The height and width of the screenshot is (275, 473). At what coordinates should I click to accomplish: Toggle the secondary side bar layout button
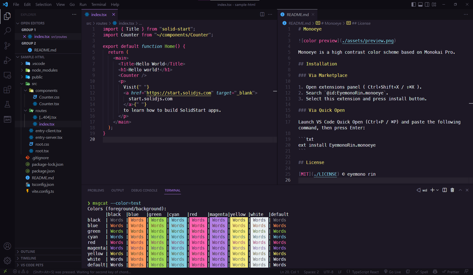point(427,4)
